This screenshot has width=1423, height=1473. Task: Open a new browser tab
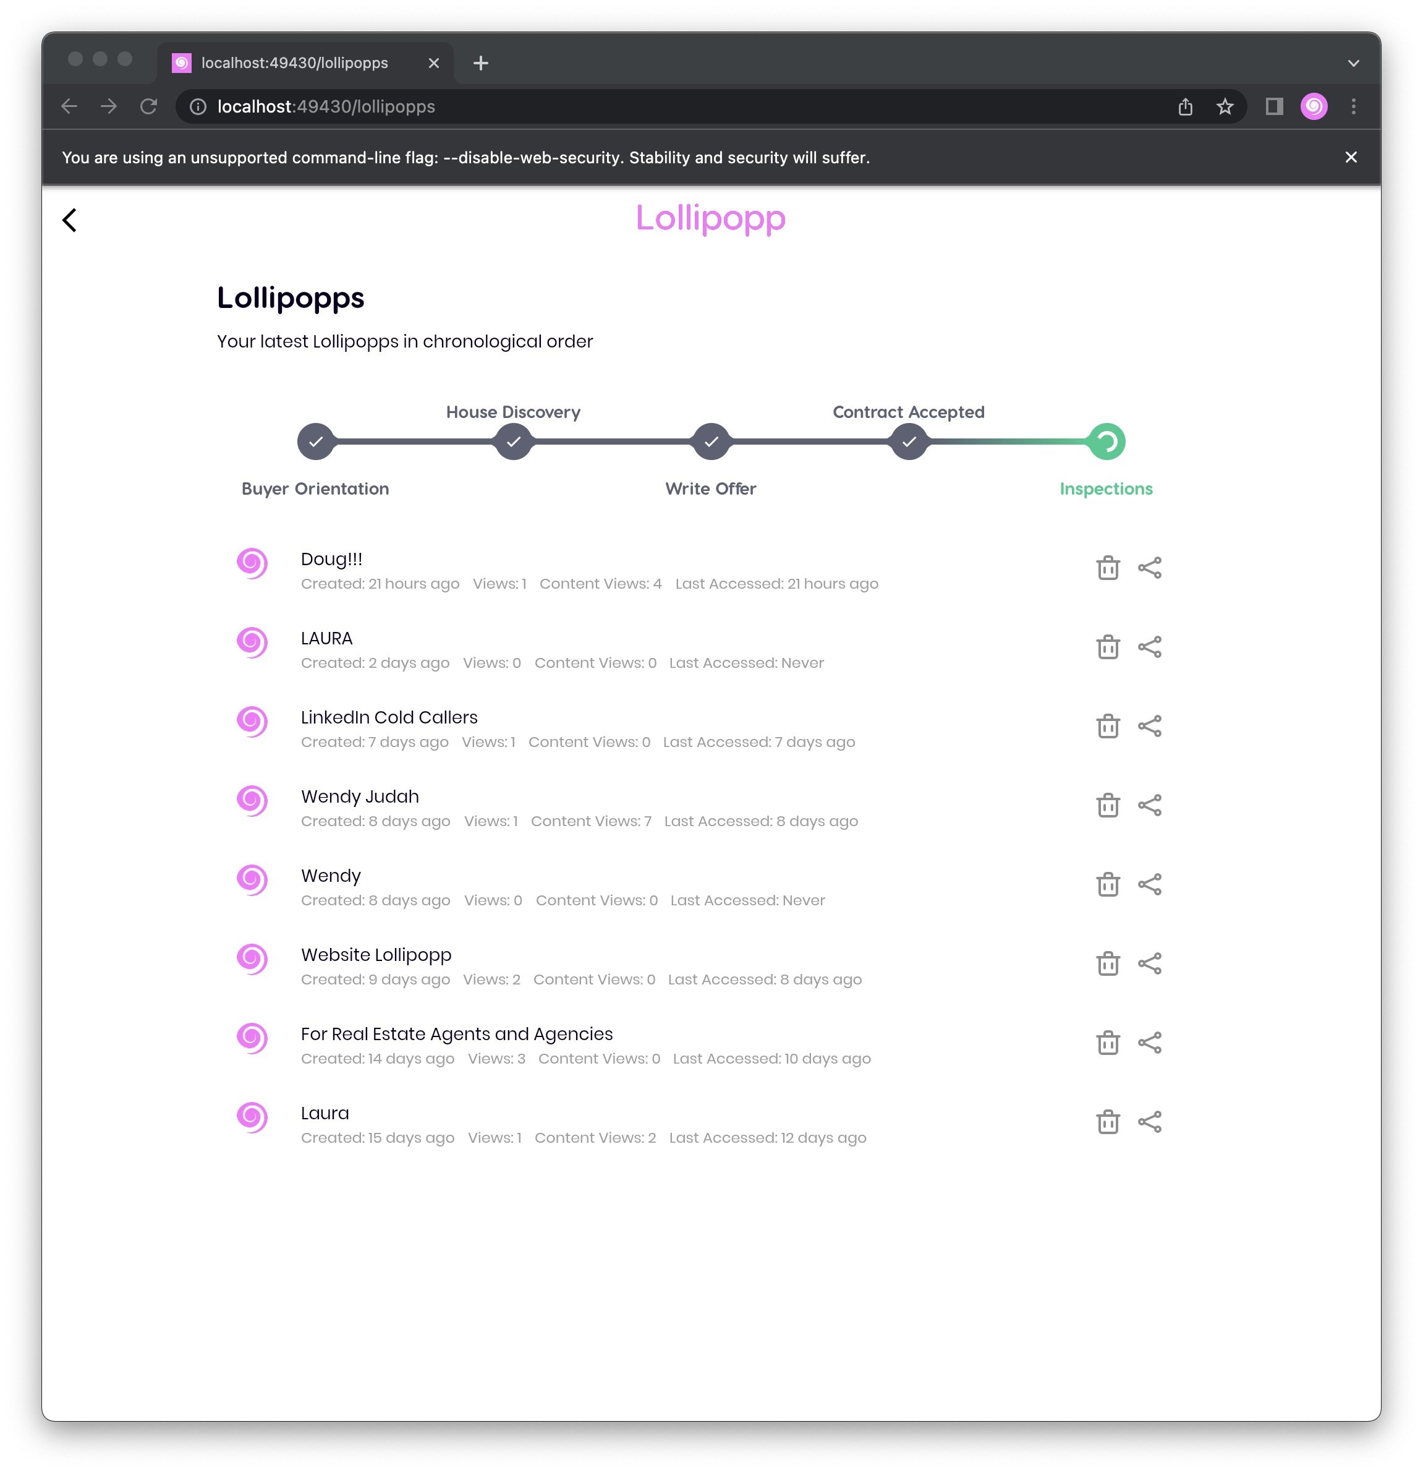point(481,63)
